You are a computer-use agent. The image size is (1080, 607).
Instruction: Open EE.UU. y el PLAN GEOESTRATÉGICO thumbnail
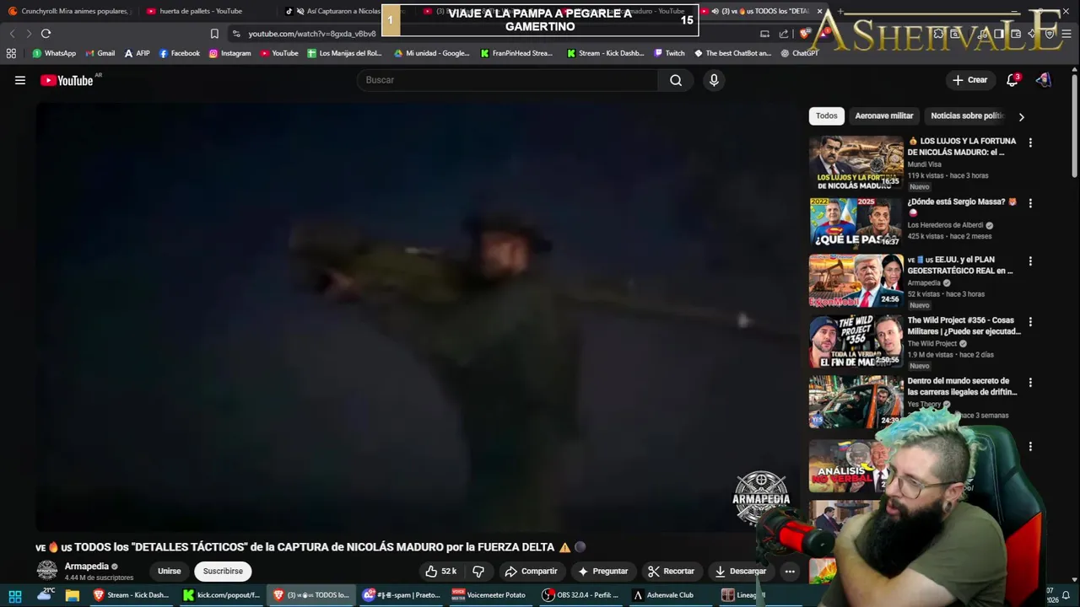click(x=856, y=282)
